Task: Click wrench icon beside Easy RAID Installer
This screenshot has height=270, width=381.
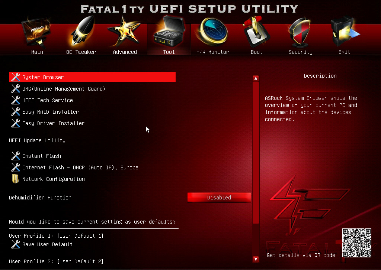Action: 16,112
